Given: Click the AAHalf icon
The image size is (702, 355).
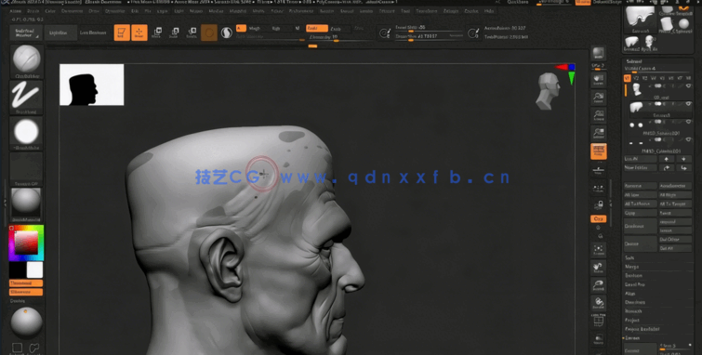Looking at the screenshot, I should (x=599, y=133).
